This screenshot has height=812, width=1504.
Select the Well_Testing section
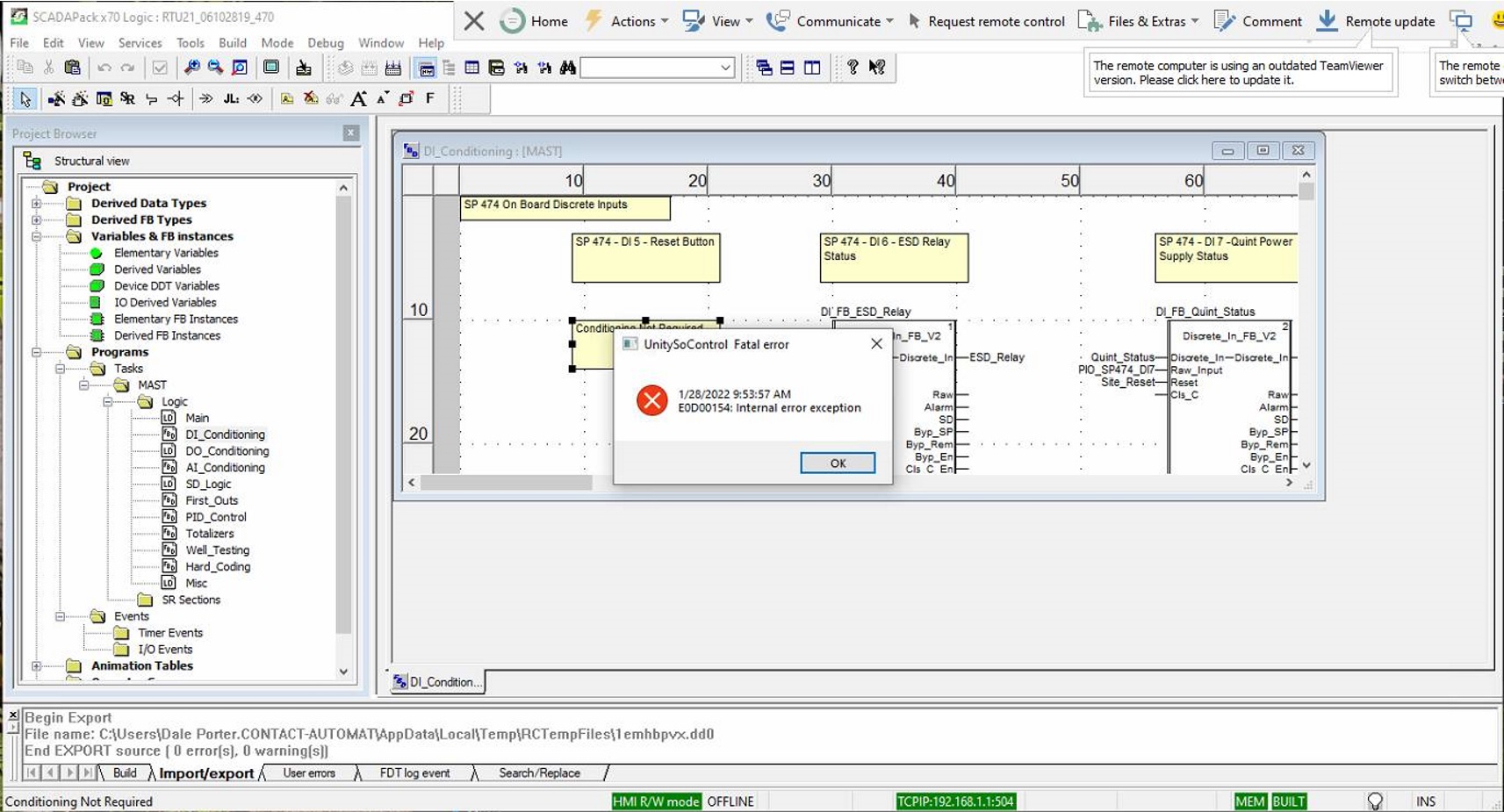[217, 550]
